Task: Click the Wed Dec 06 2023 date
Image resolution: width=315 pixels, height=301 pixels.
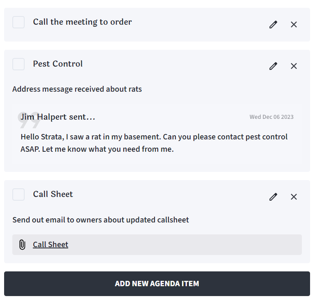Action: pyautogui.click(x=271, y=117)
